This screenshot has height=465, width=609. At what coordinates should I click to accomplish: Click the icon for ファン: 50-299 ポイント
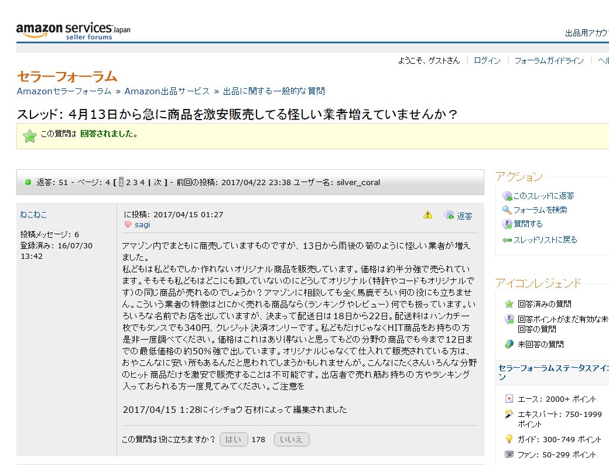509,454
